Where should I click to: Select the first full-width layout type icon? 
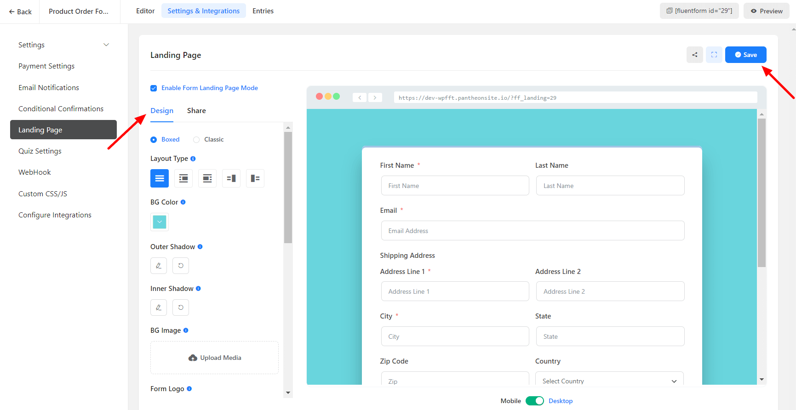tap(160, 178)
